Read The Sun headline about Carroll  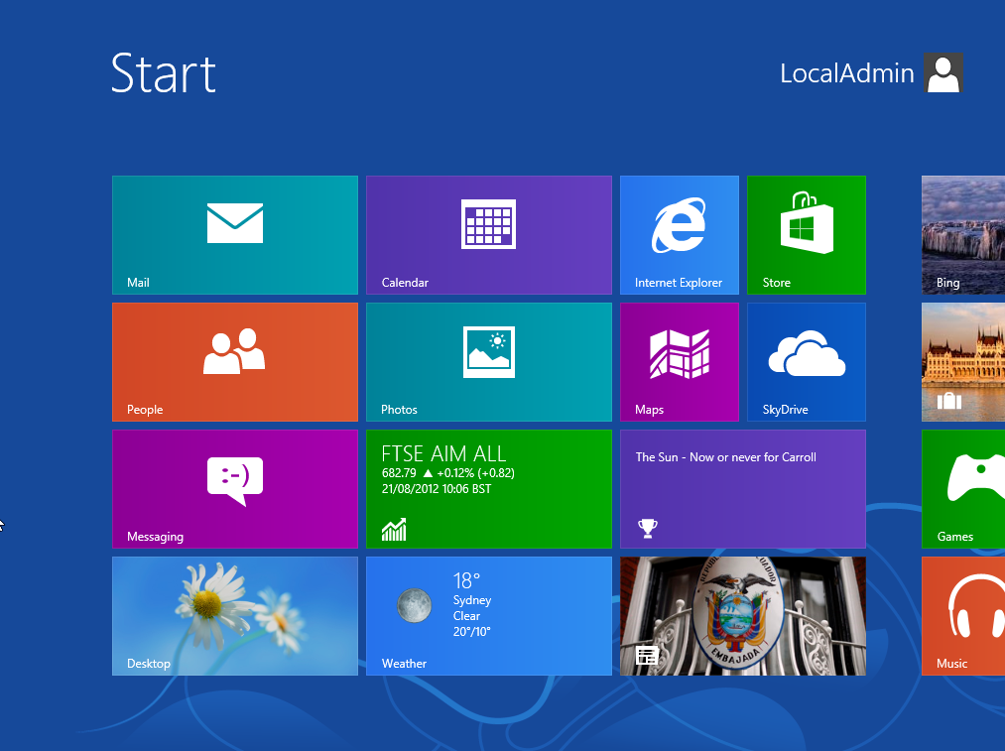pos(742,489)
